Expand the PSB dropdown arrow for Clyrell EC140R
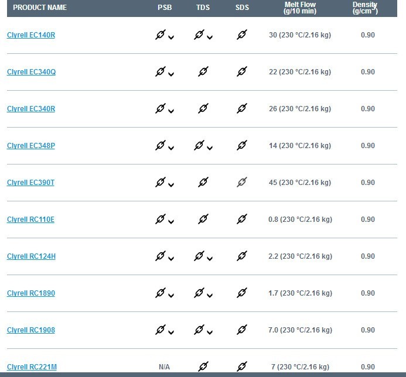The image size is (406, 377). click(x=171, y=37)
